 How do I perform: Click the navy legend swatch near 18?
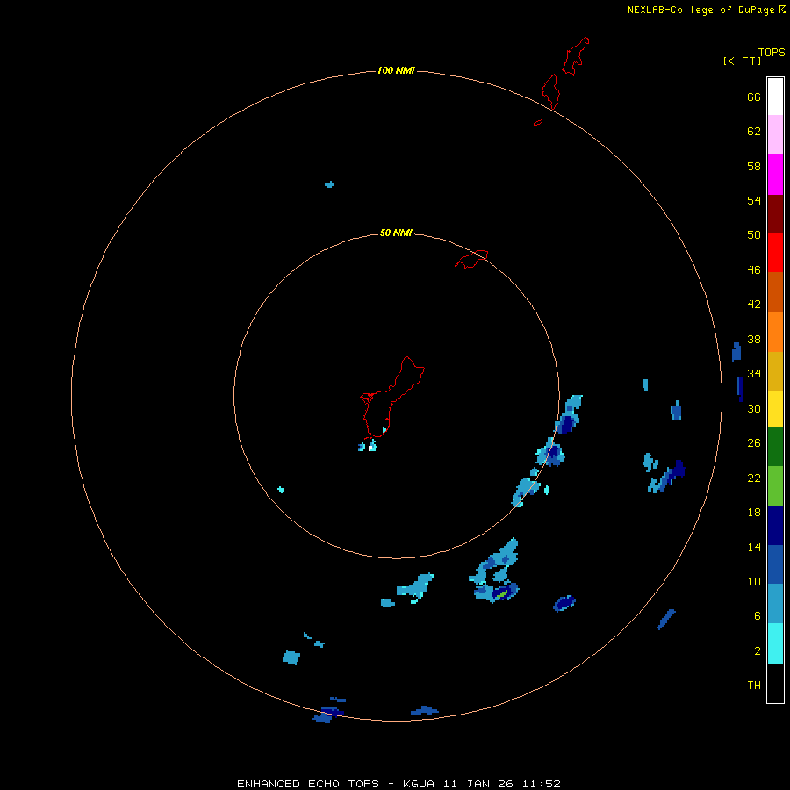pyautogui.click(x=775, y=526)
